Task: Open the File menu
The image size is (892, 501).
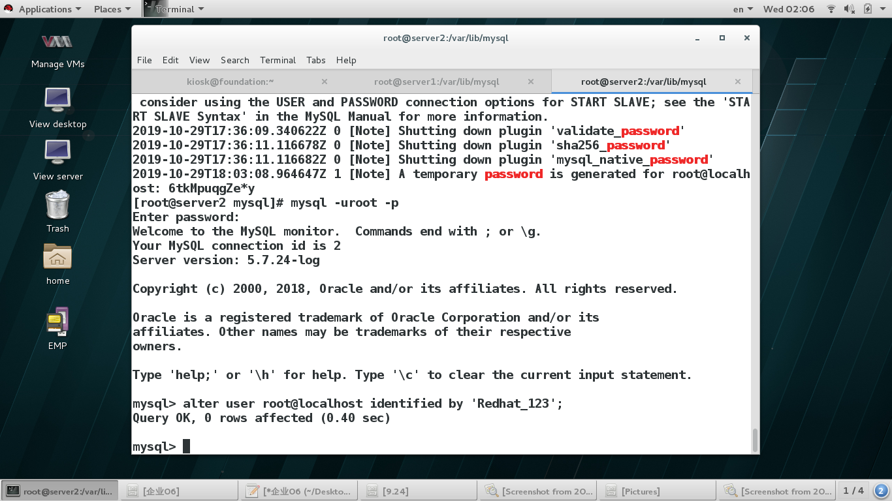Action: [x=144, y=60]
